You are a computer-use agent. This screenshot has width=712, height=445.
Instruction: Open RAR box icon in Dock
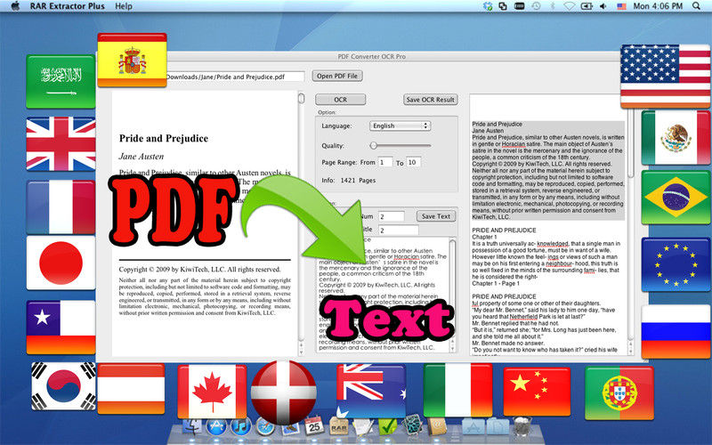point(339,426)
